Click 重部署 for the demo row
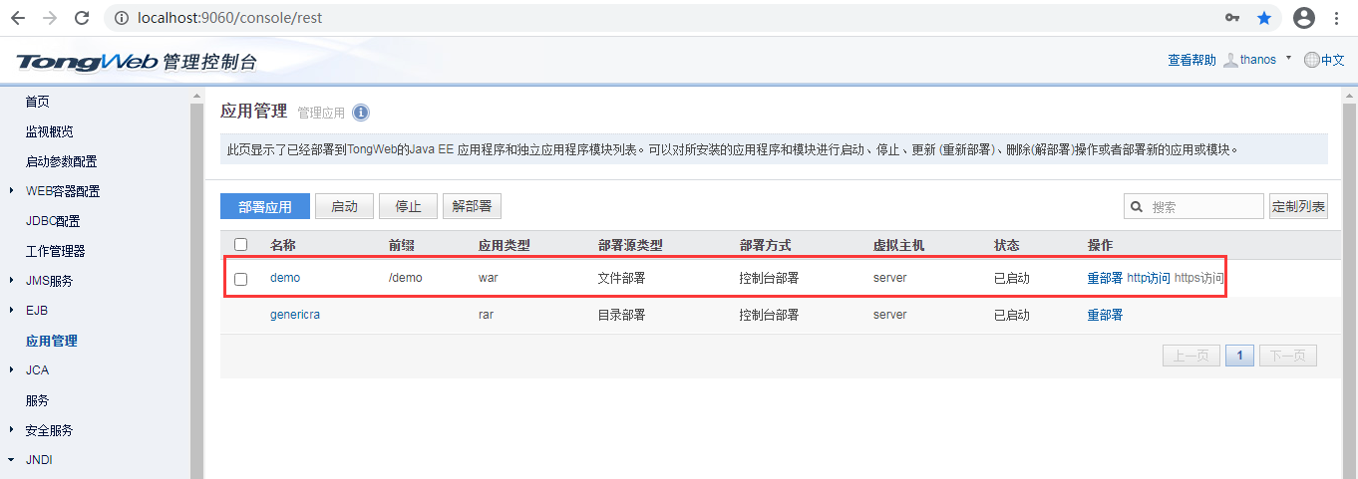This screenshot has width=1358, height=479. (x=1105, y=278)
